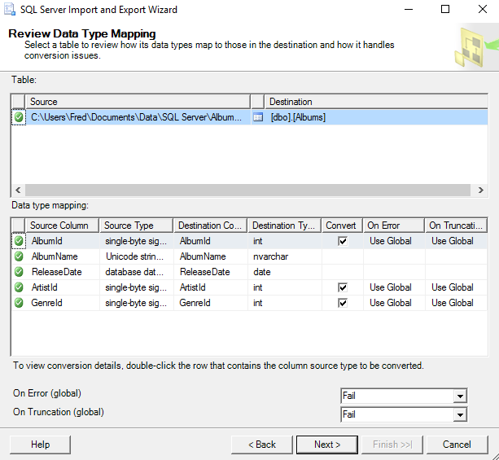Click the table list horizontal scrollbar

pyautogui.click(x=244, y=190)
